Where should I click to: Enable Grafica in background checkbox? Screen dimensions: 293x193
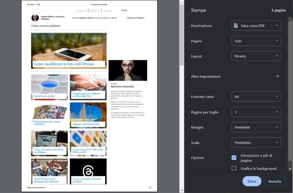(234, 169)
